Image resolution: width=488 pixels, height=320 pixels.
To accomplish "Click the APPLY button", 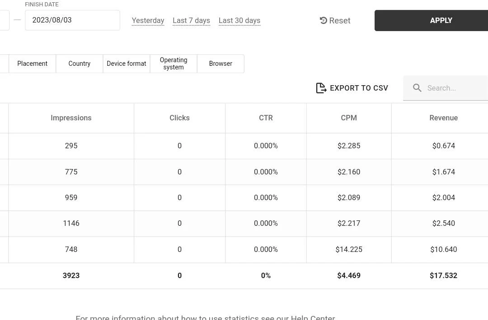I will [x=432, y=20].
